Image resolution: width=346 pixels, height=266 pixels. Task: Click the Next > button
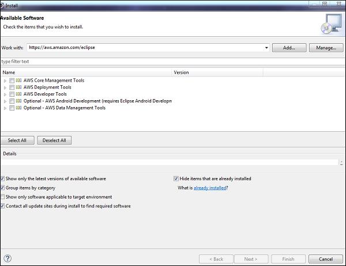tap(251, 259)
